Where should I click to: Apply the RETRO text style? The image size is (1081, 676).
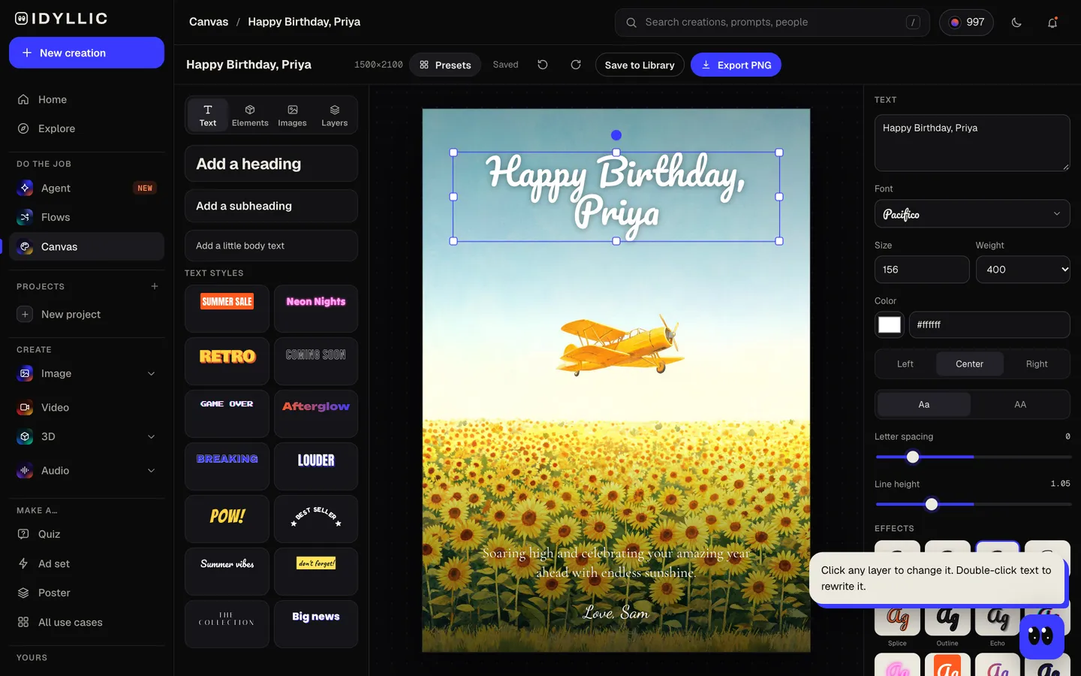click(227, 361)
